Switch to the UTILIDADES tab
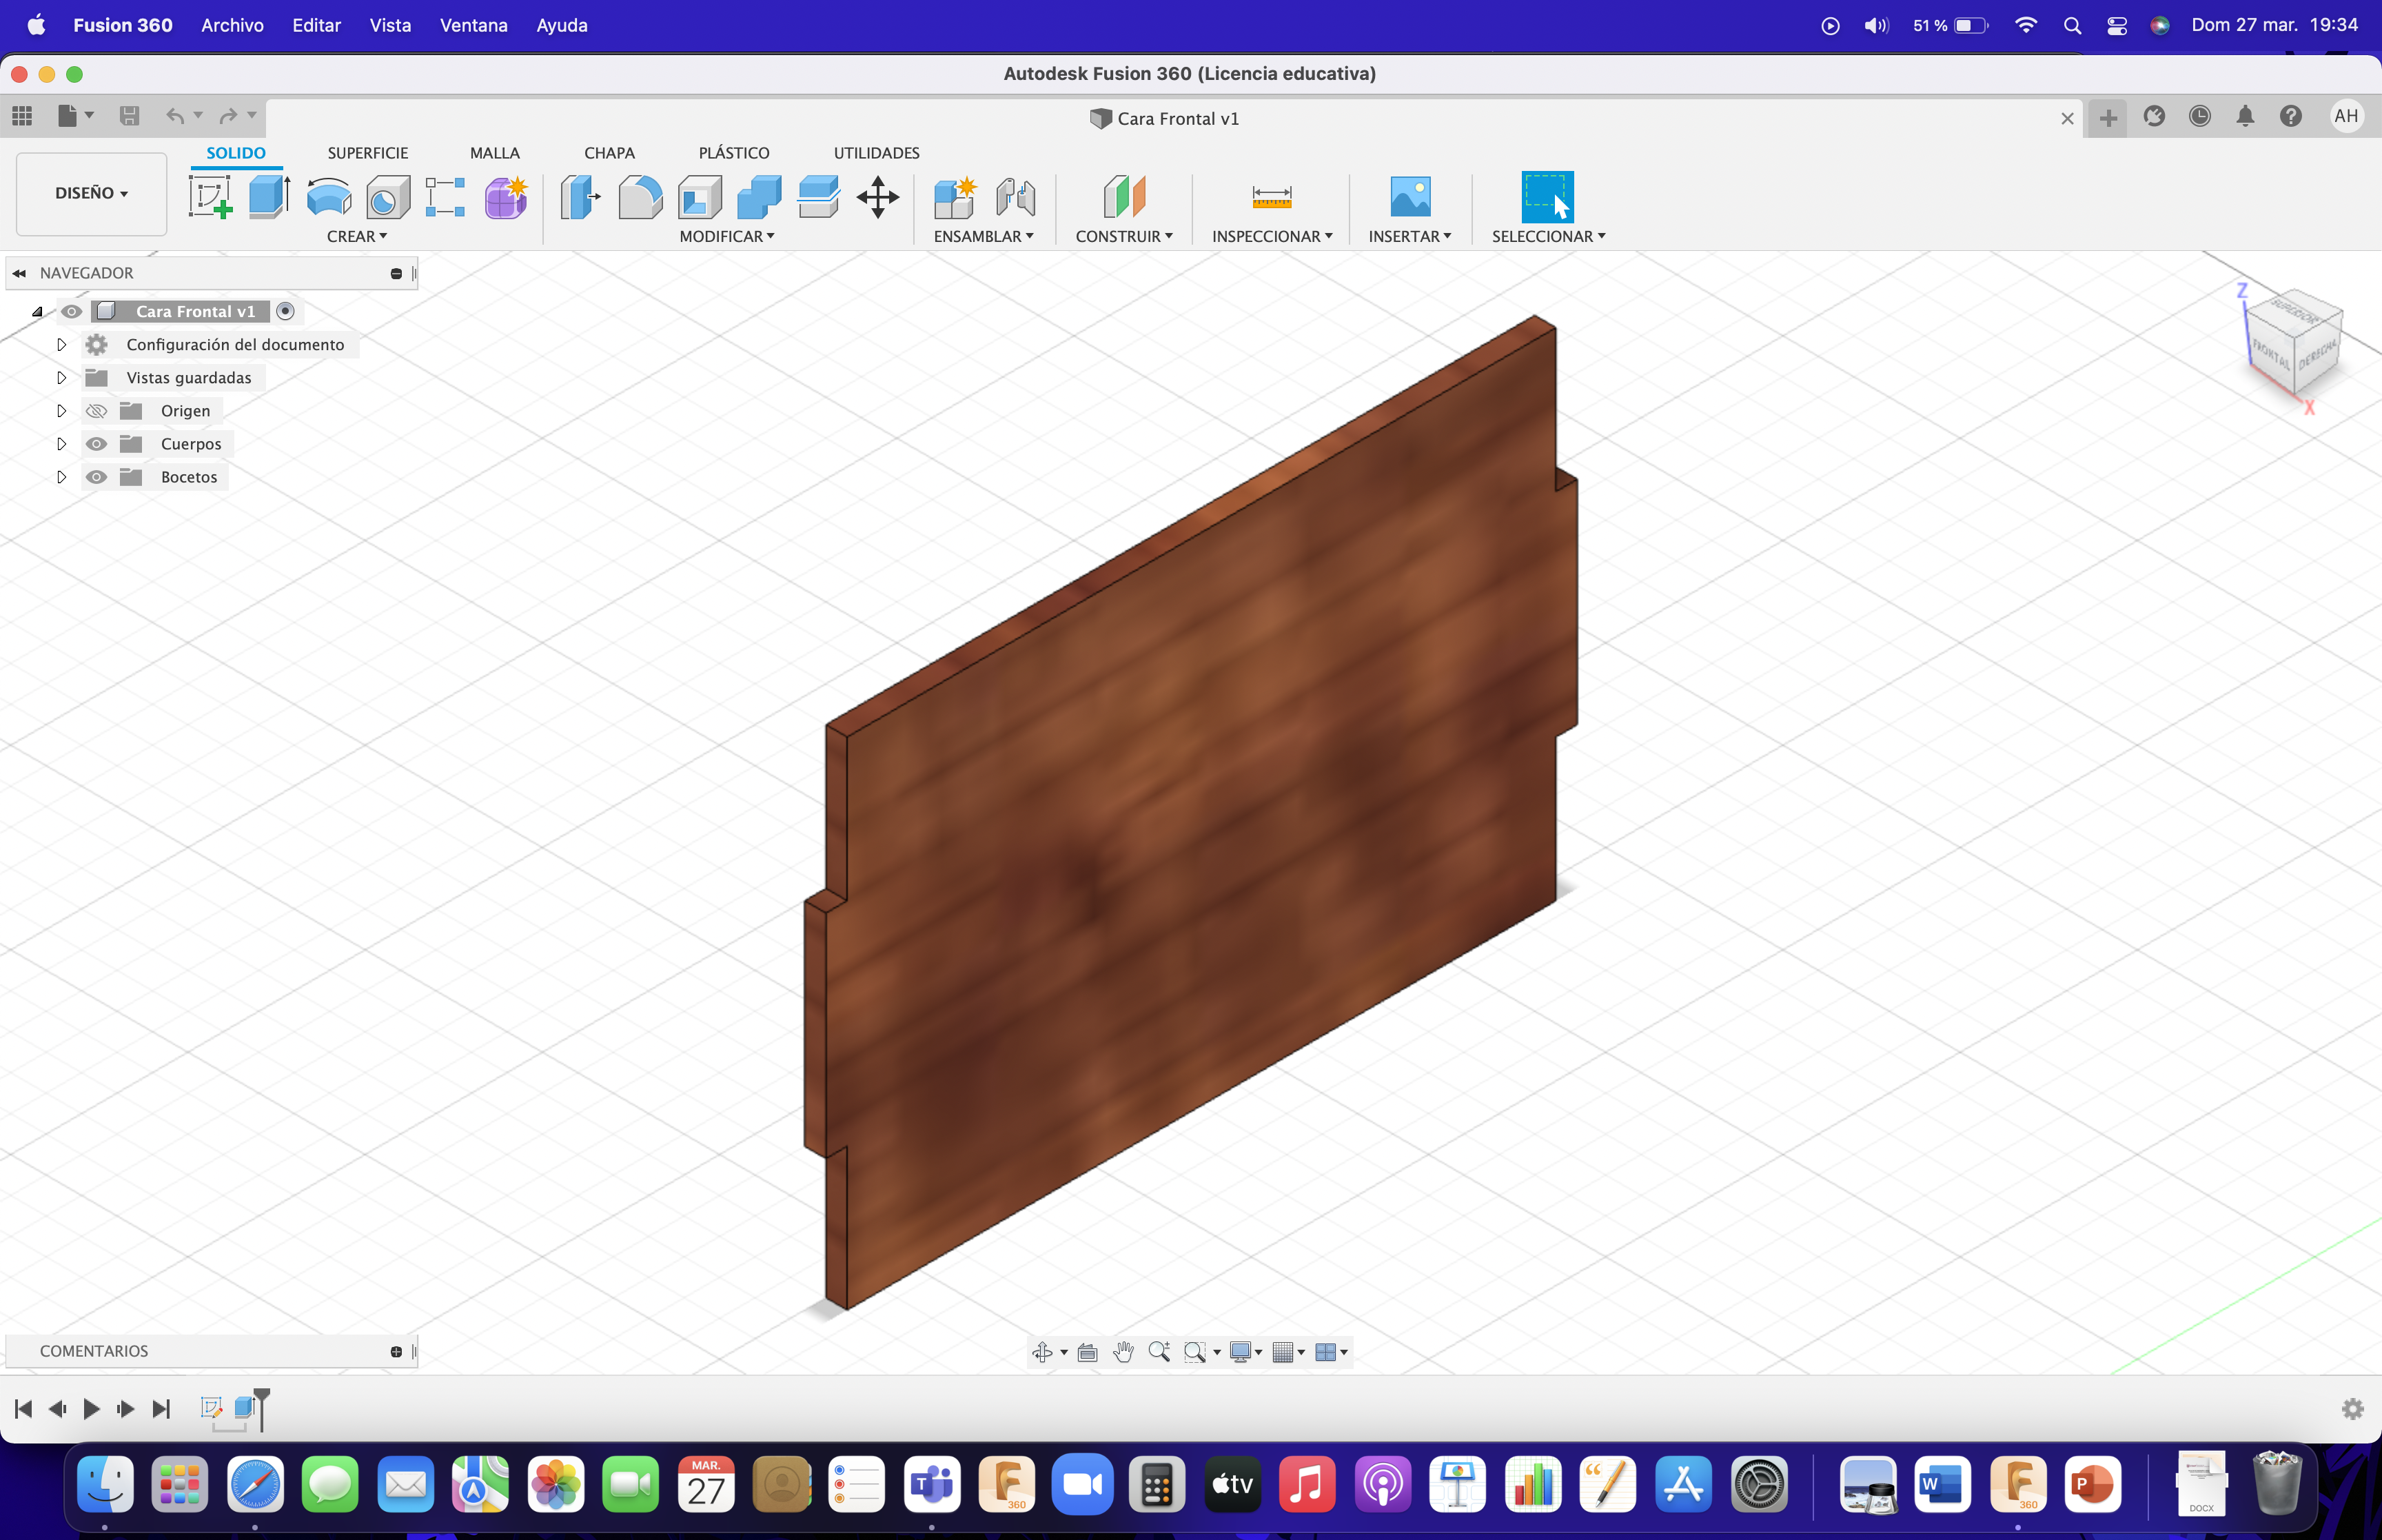2382x1540 pixels. tap(877, 153)
